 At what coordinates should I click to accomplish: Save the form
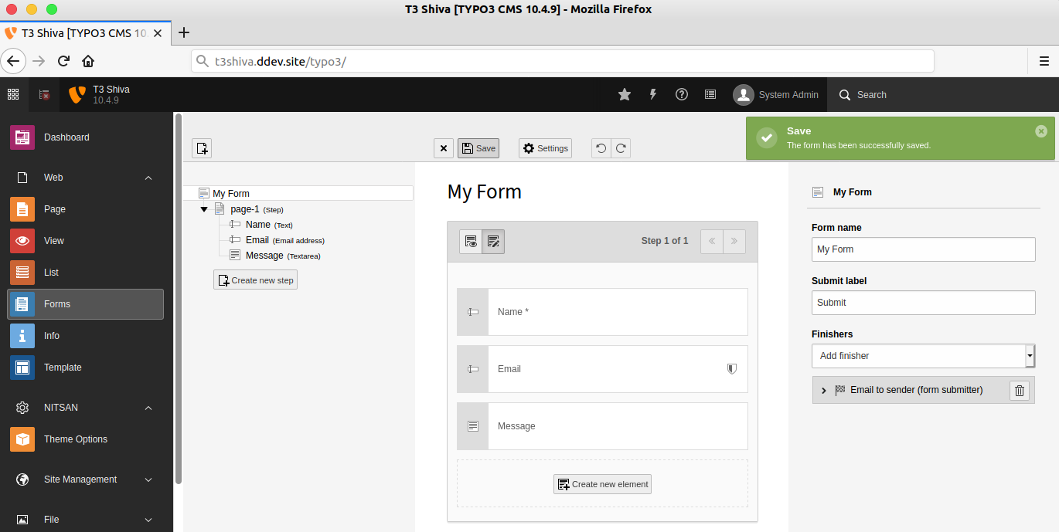[478, 147]
